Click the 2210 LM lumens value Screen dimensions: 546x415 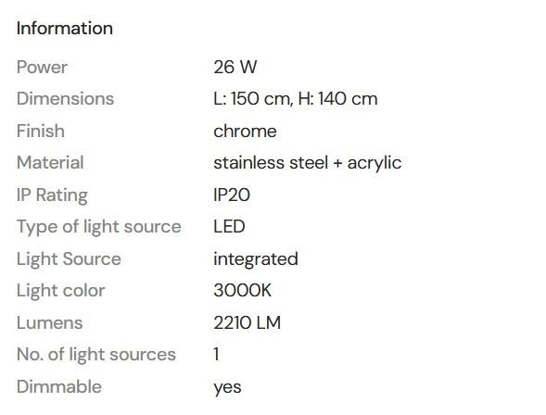(x=247, y=322)
